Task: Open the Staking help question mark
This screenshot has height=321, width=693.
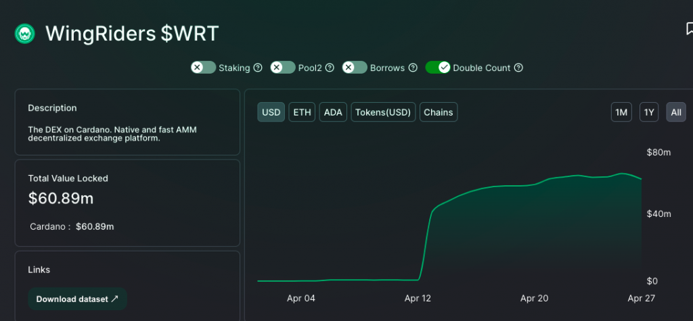Action: point(258,68)
